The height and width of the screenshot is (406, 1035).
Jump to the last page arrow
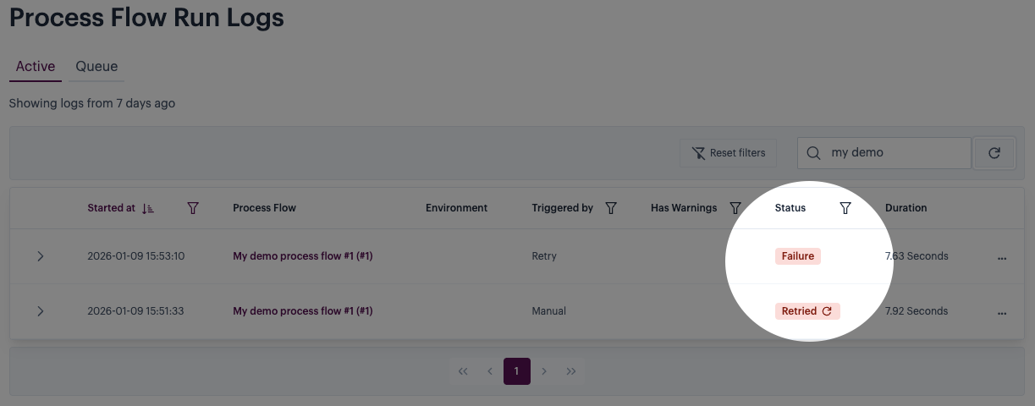[x=571, y=371]
